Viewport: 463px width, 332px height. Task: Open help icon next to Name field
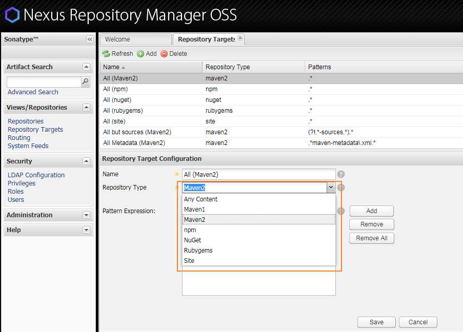341,174
